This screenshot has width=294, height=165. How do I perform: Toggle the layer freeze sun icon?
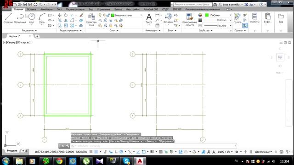point(104,15)
